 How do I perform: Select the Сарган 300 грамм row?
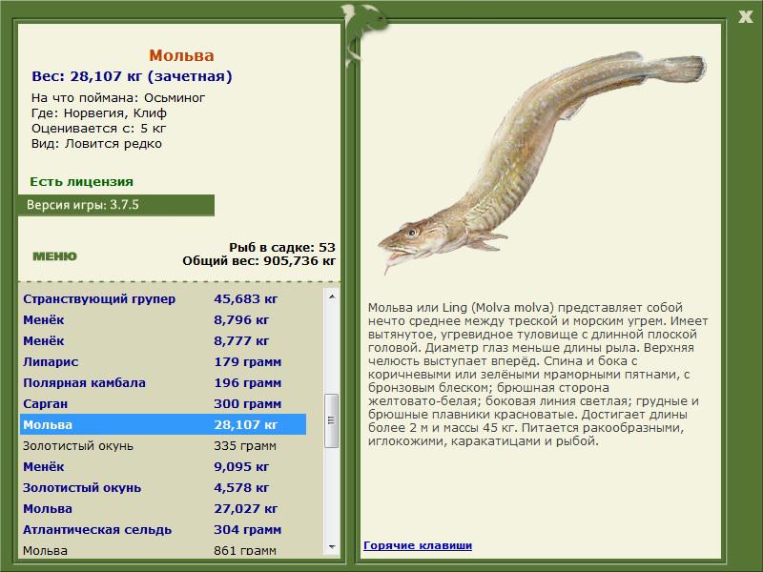(163, 403)
